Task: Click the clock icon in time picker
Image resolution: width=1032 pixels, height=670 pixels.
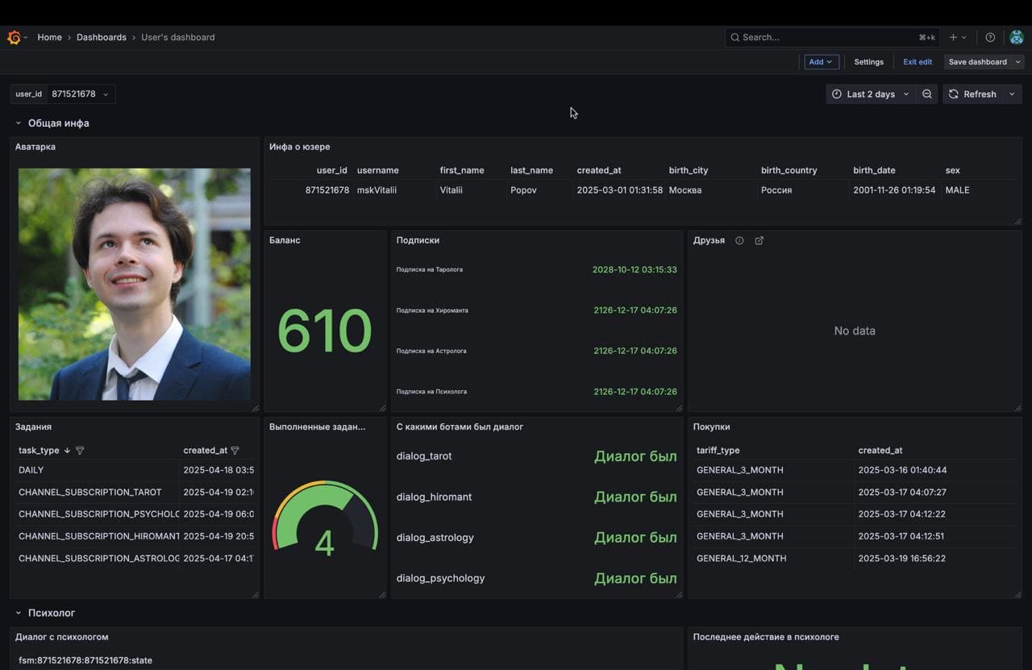Action: tap(837, 94)
